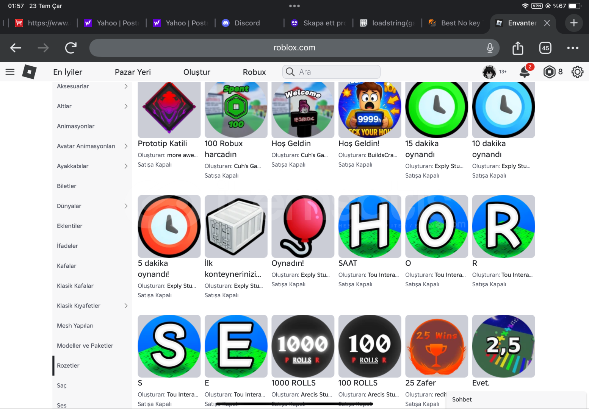Select Modeller ve Paketler in sidebar
The width and height of the screenshot is (589, 409).
(85, 345)
